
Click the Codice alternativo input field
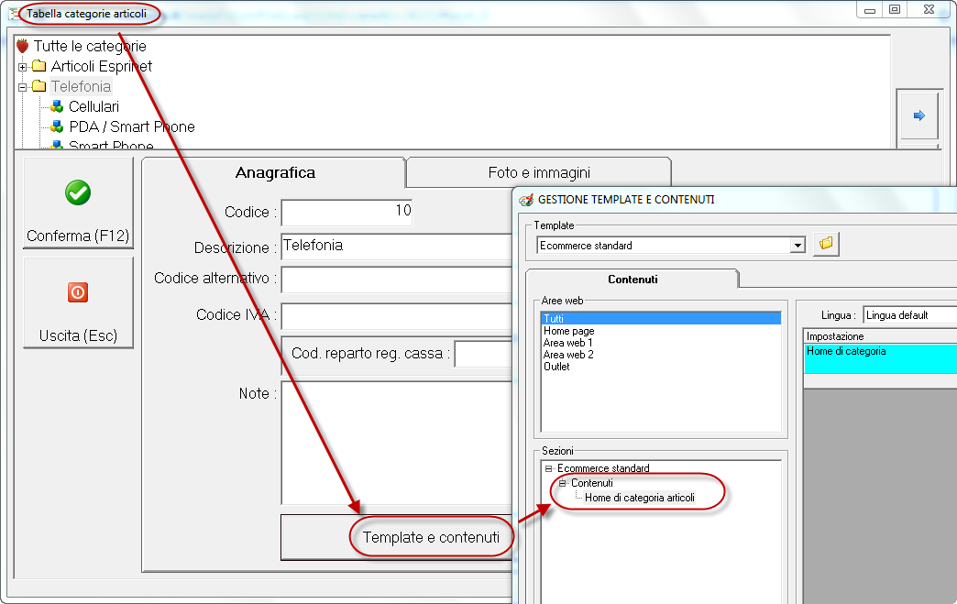point(397,280)
